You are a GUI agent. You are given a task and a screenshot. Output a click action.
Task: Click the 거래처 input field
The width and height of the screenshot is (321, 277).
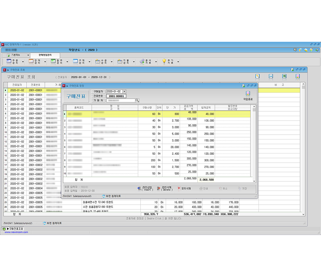click(x=120, y=101)
